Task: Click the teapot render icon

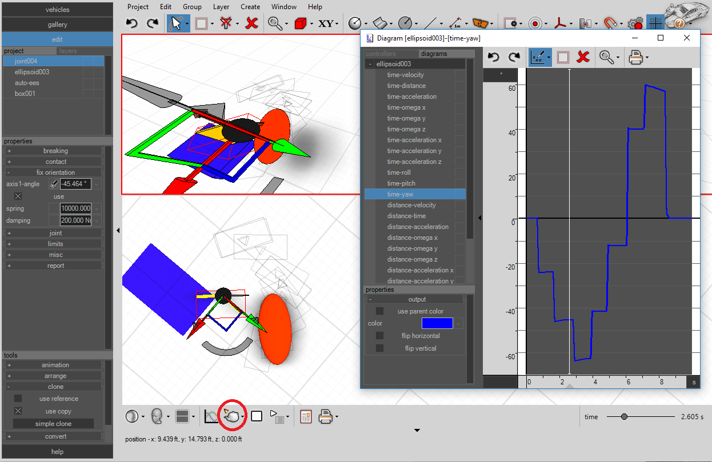Action: [232, 416]
